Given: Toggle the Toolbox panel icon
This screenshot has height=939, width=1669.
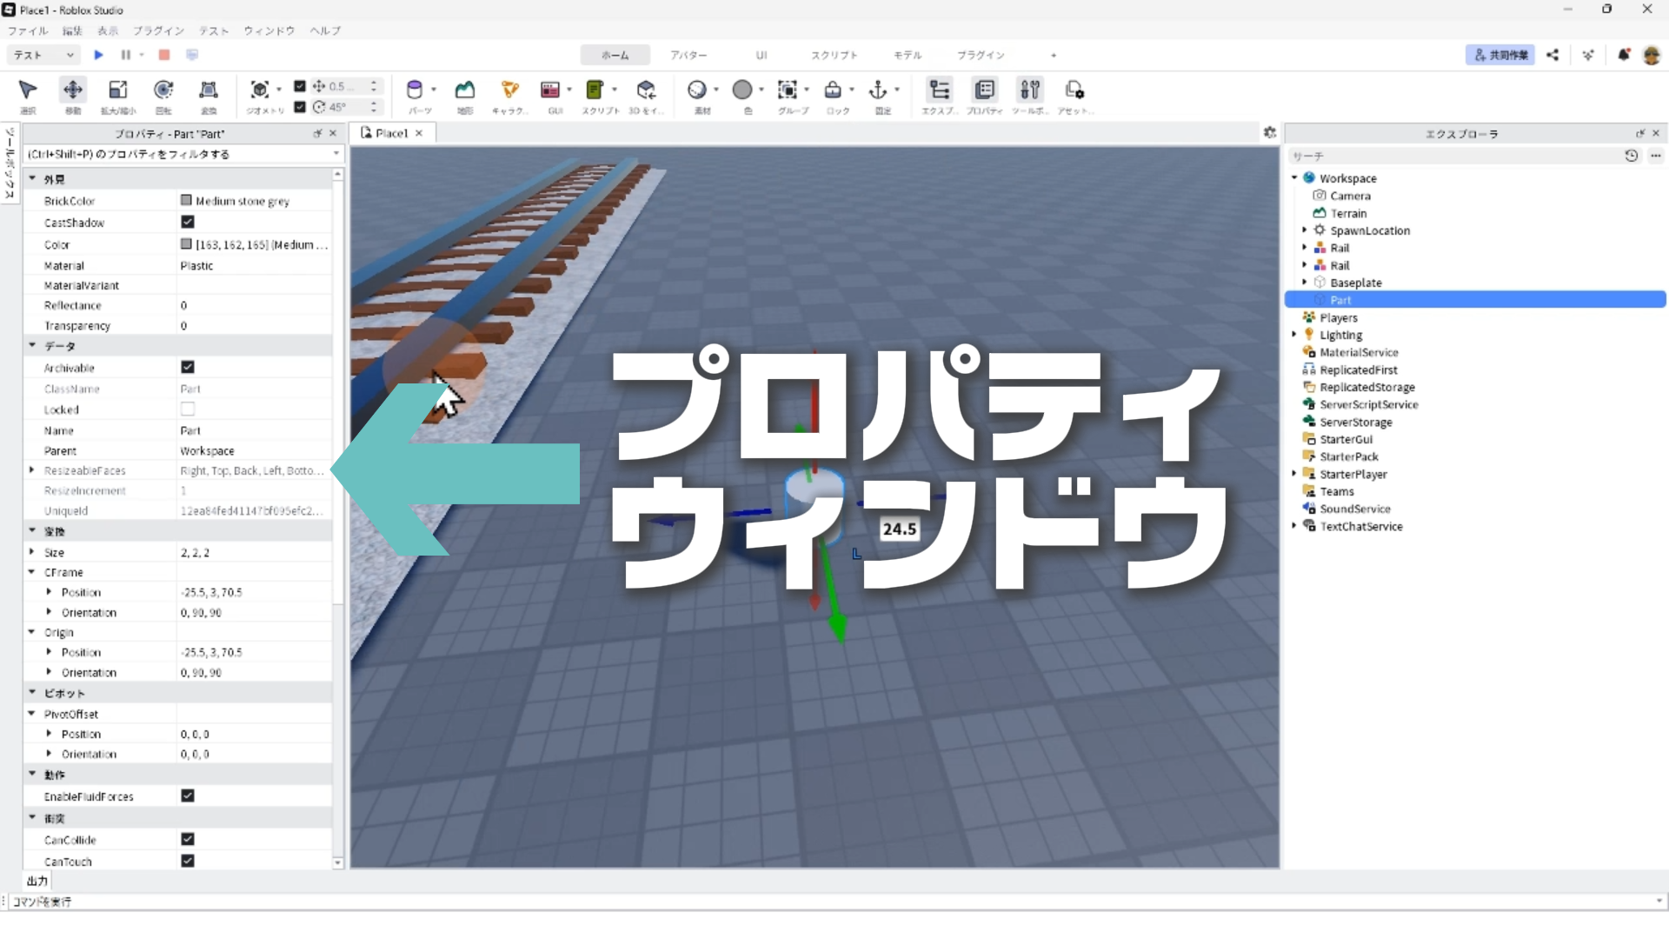Looking at the screenshot, I should pyautogui.click(x=1030, y=90).
